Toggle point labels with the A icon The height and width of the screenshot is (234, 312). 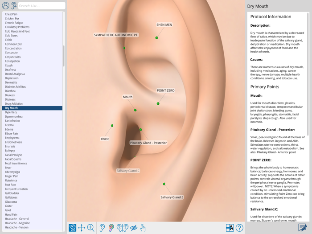230,228
